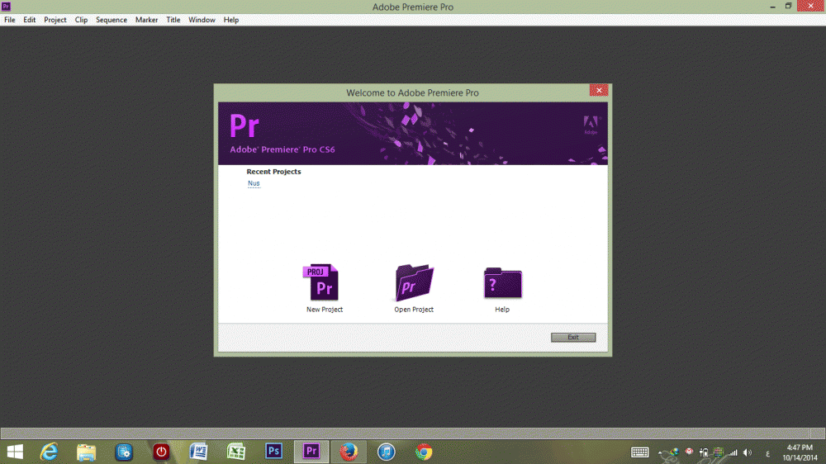Expand the Clip menu
Image resolution: width=826 pixels, height=464 pixels.
pos(81,20)
